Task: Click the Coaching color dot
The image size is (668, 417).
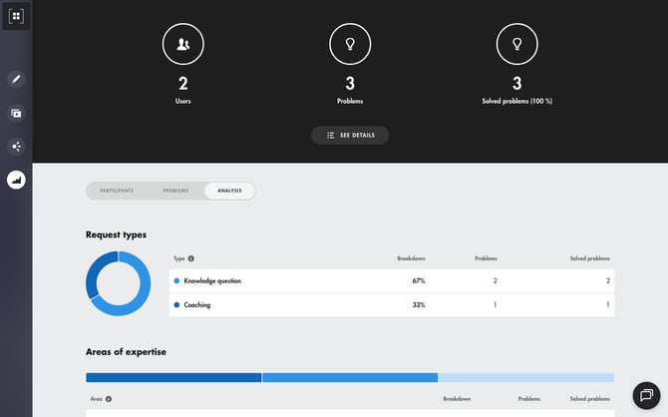Action: (176, 305)
